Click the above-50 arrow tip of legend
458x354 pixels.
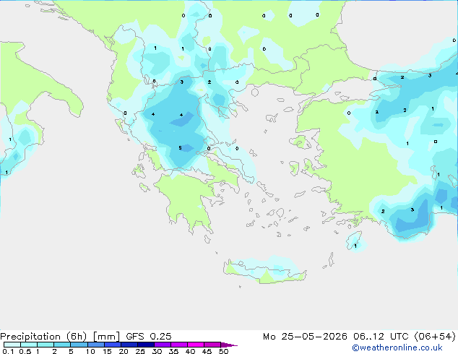pos(229,345)
